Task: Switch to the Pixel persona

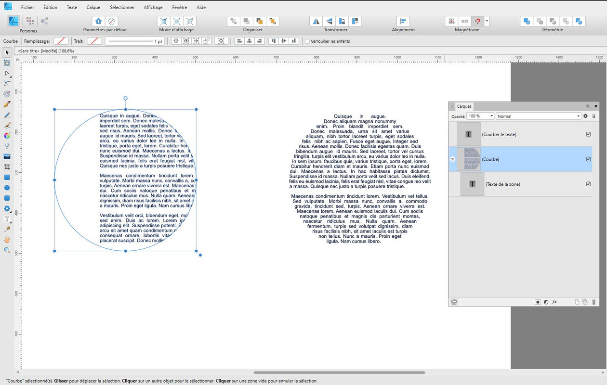Action: (x=30, y=21)
